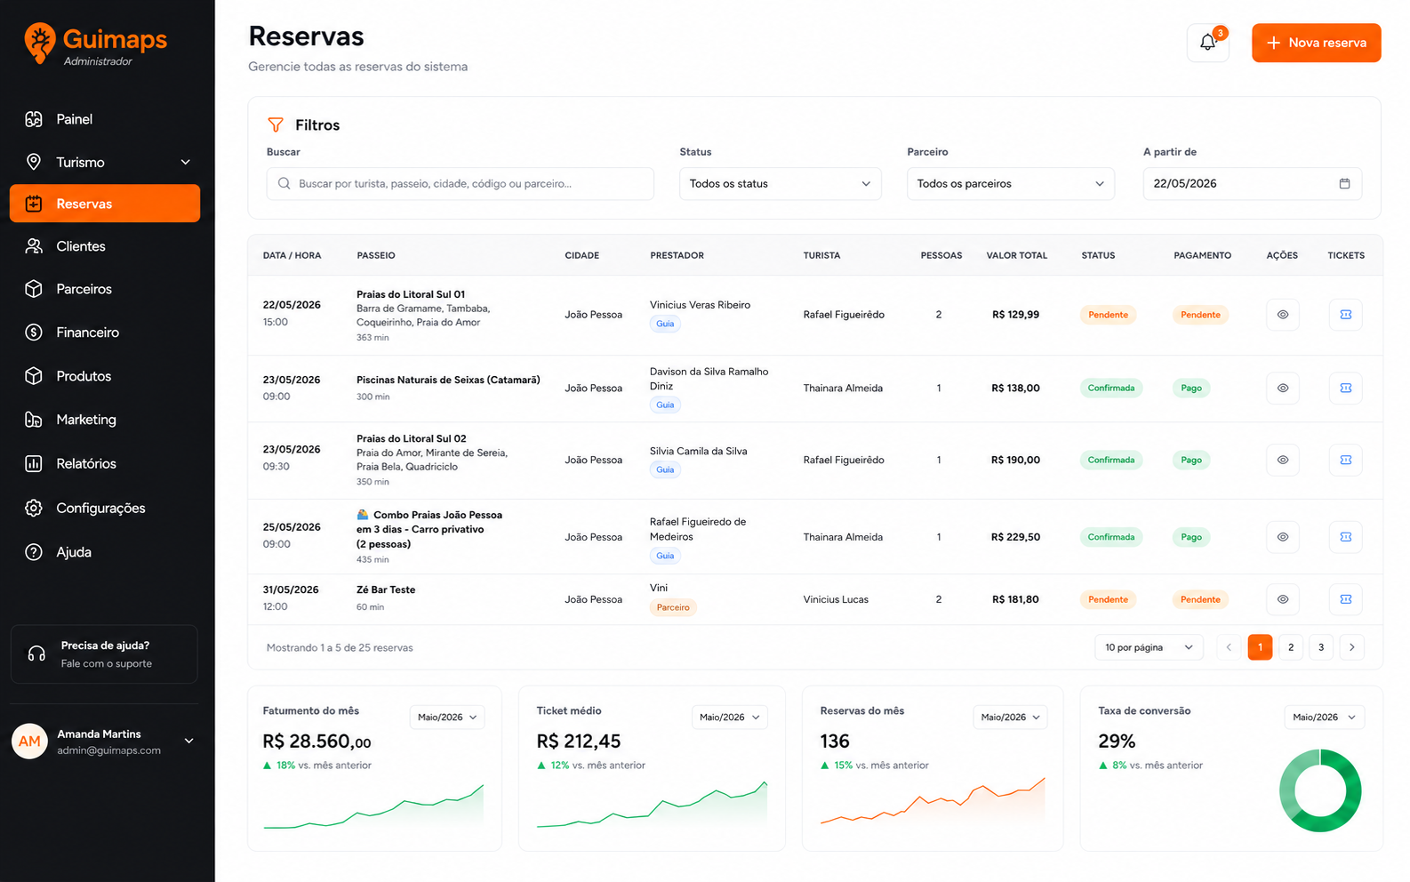This screenshot has height=882, width=1410.
Task: Open Parceiros menu item
Action: point(105,289)
